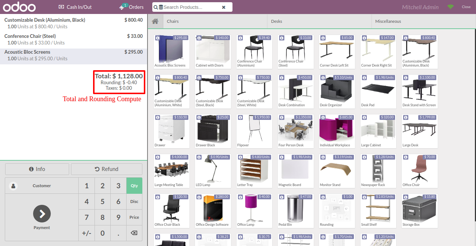Open Cash In/Out

click(75, 7)
